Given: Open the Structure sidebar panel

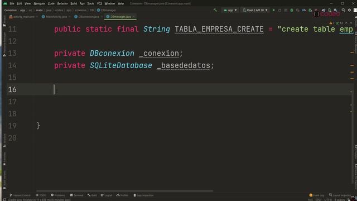Looking at the screenshot, I should (x=4, y=140).
